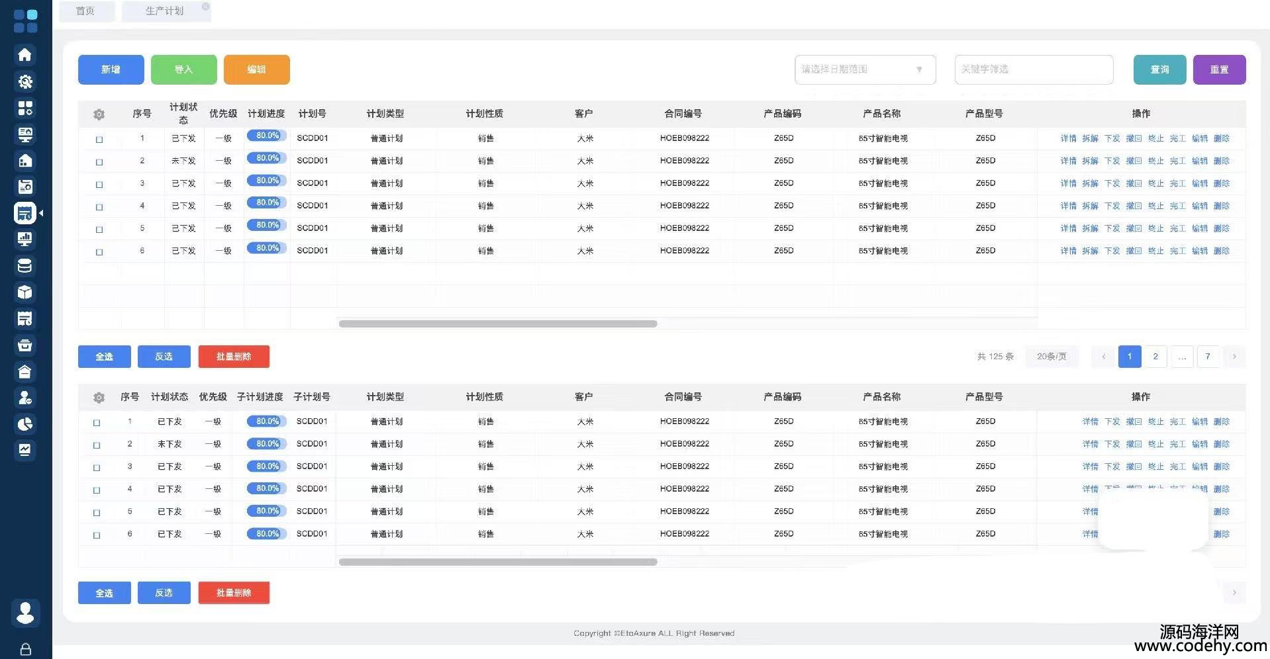Click the database cylinder icon in the sidebar
Viewport: 1270px width, 659px height.
25,266
